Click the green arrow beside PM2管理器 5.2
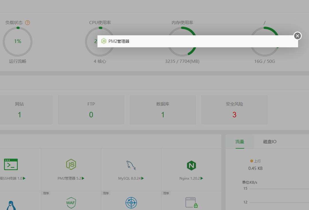 (83, 178)
